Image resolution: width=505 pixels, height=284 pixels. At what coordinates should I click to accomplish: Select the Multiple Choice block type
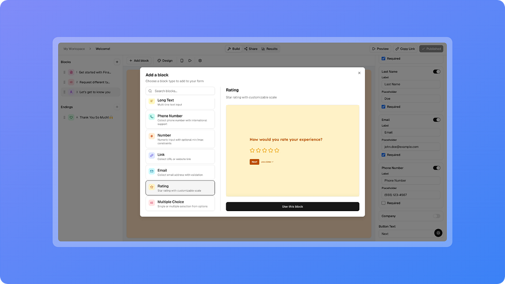click(x=180, y=204)
